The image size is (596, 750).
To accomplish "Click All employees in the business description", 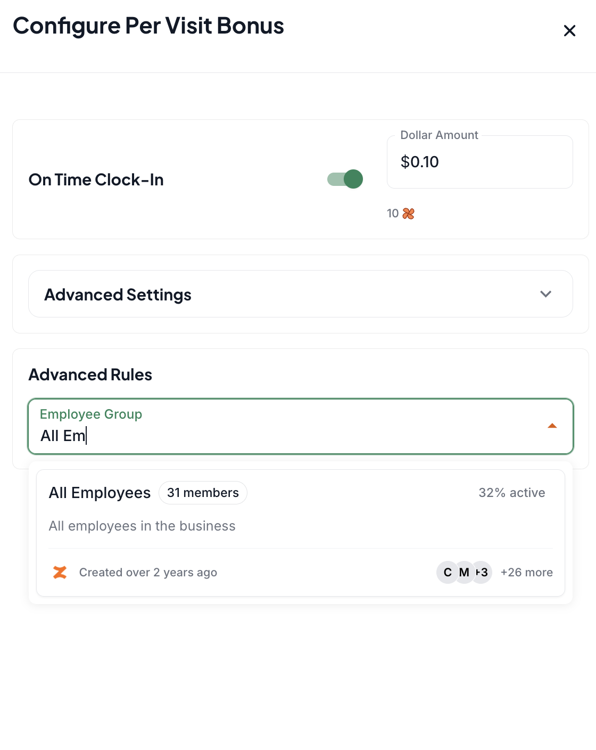I will 142,526.
